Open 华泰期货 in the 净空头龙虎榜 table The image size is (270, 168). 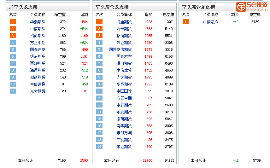coord(38,22)
